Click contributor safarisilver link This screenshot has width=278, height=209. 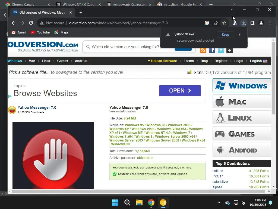(220, 182)
